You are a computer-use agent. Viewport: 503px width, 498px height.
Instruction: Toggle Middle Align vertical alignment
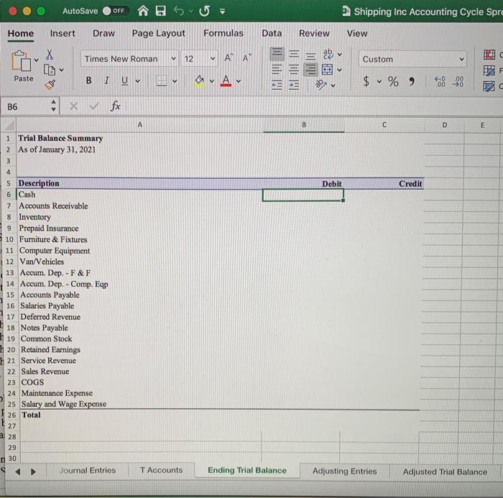294,54
